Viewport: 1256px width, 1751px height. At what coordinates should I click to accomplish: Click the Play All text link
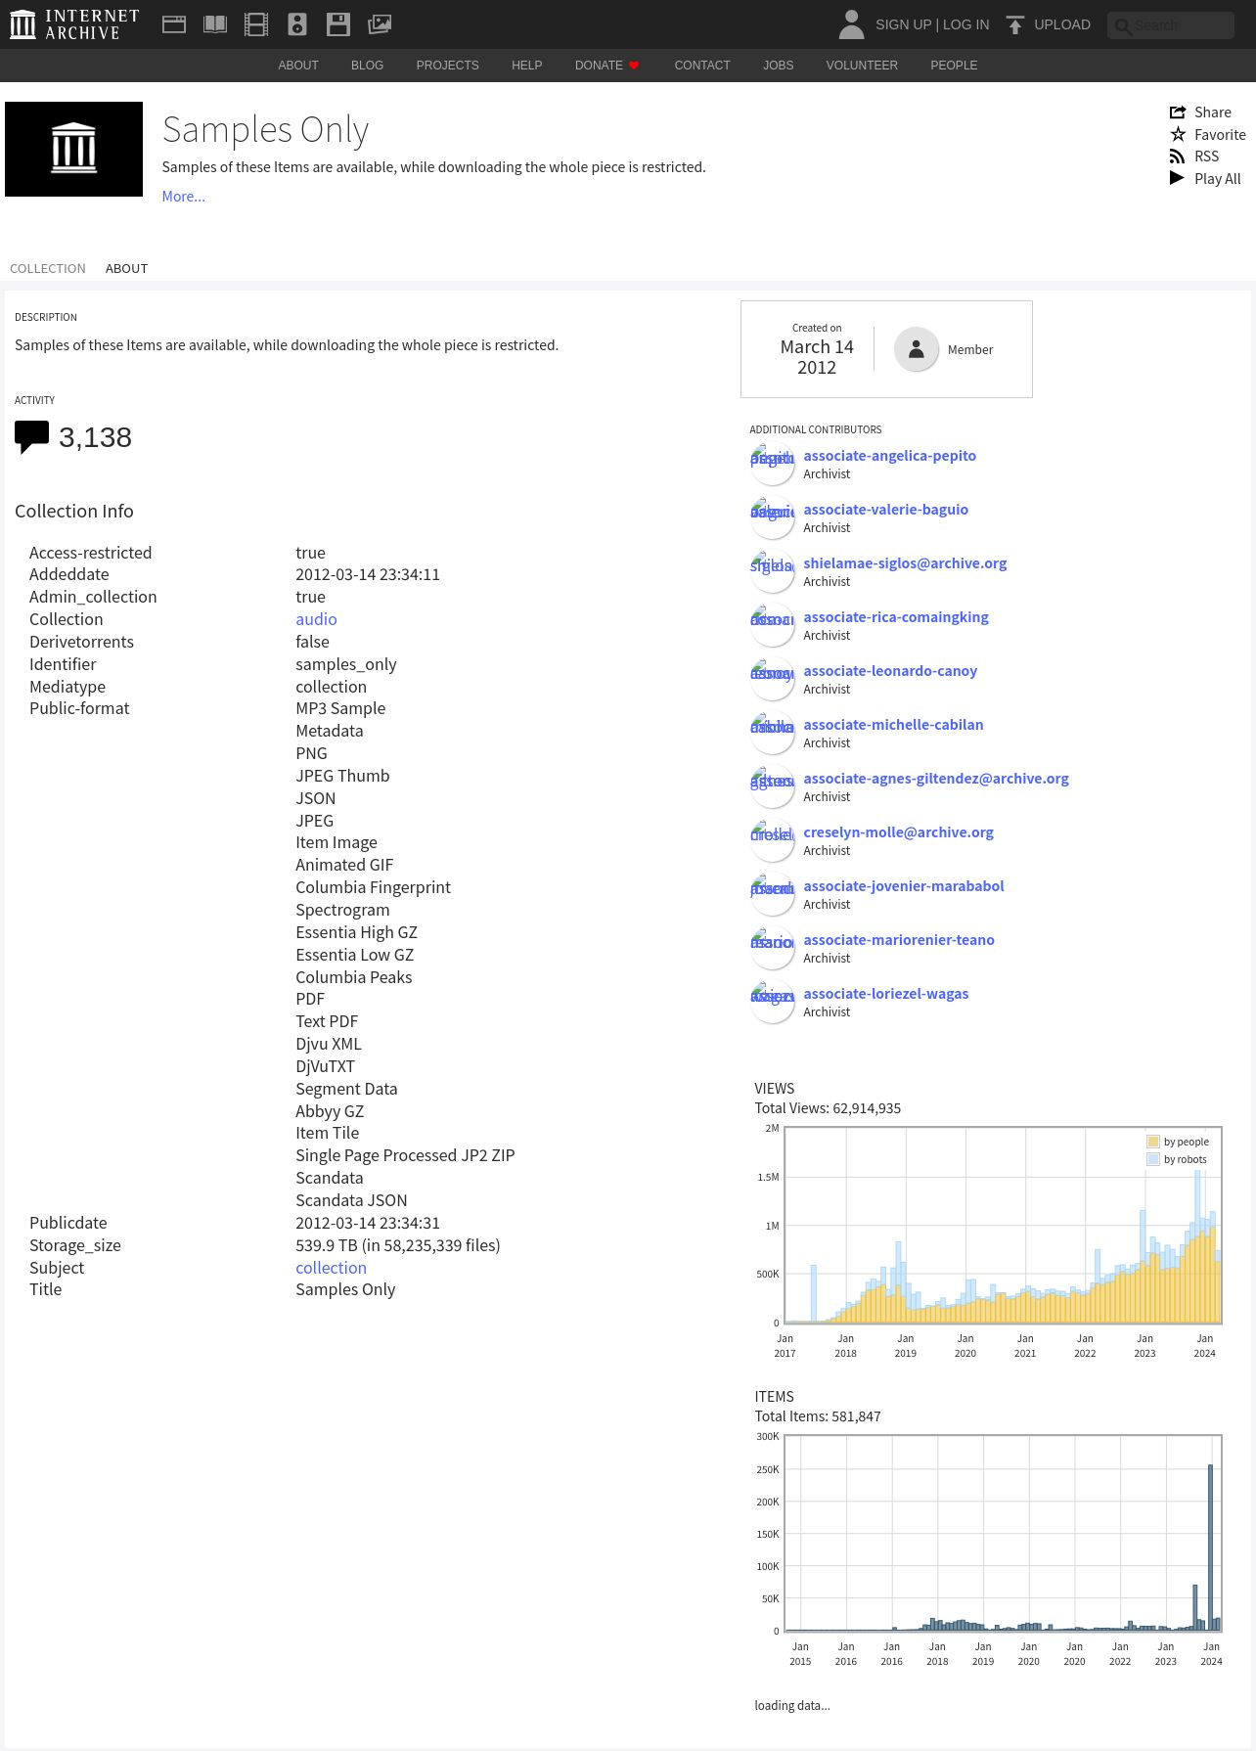tap(1217, 179)
